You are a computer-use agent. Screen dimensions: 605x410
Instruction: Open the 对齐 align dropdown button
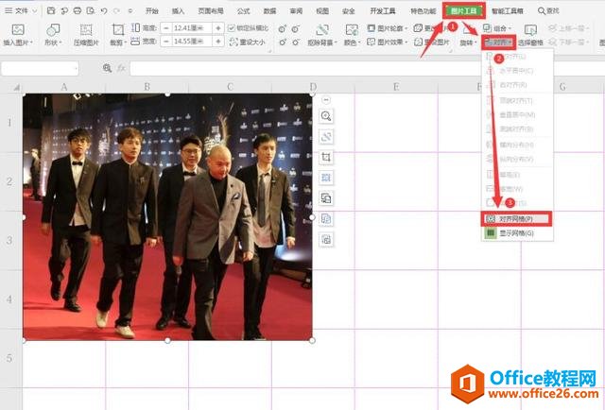498,43
